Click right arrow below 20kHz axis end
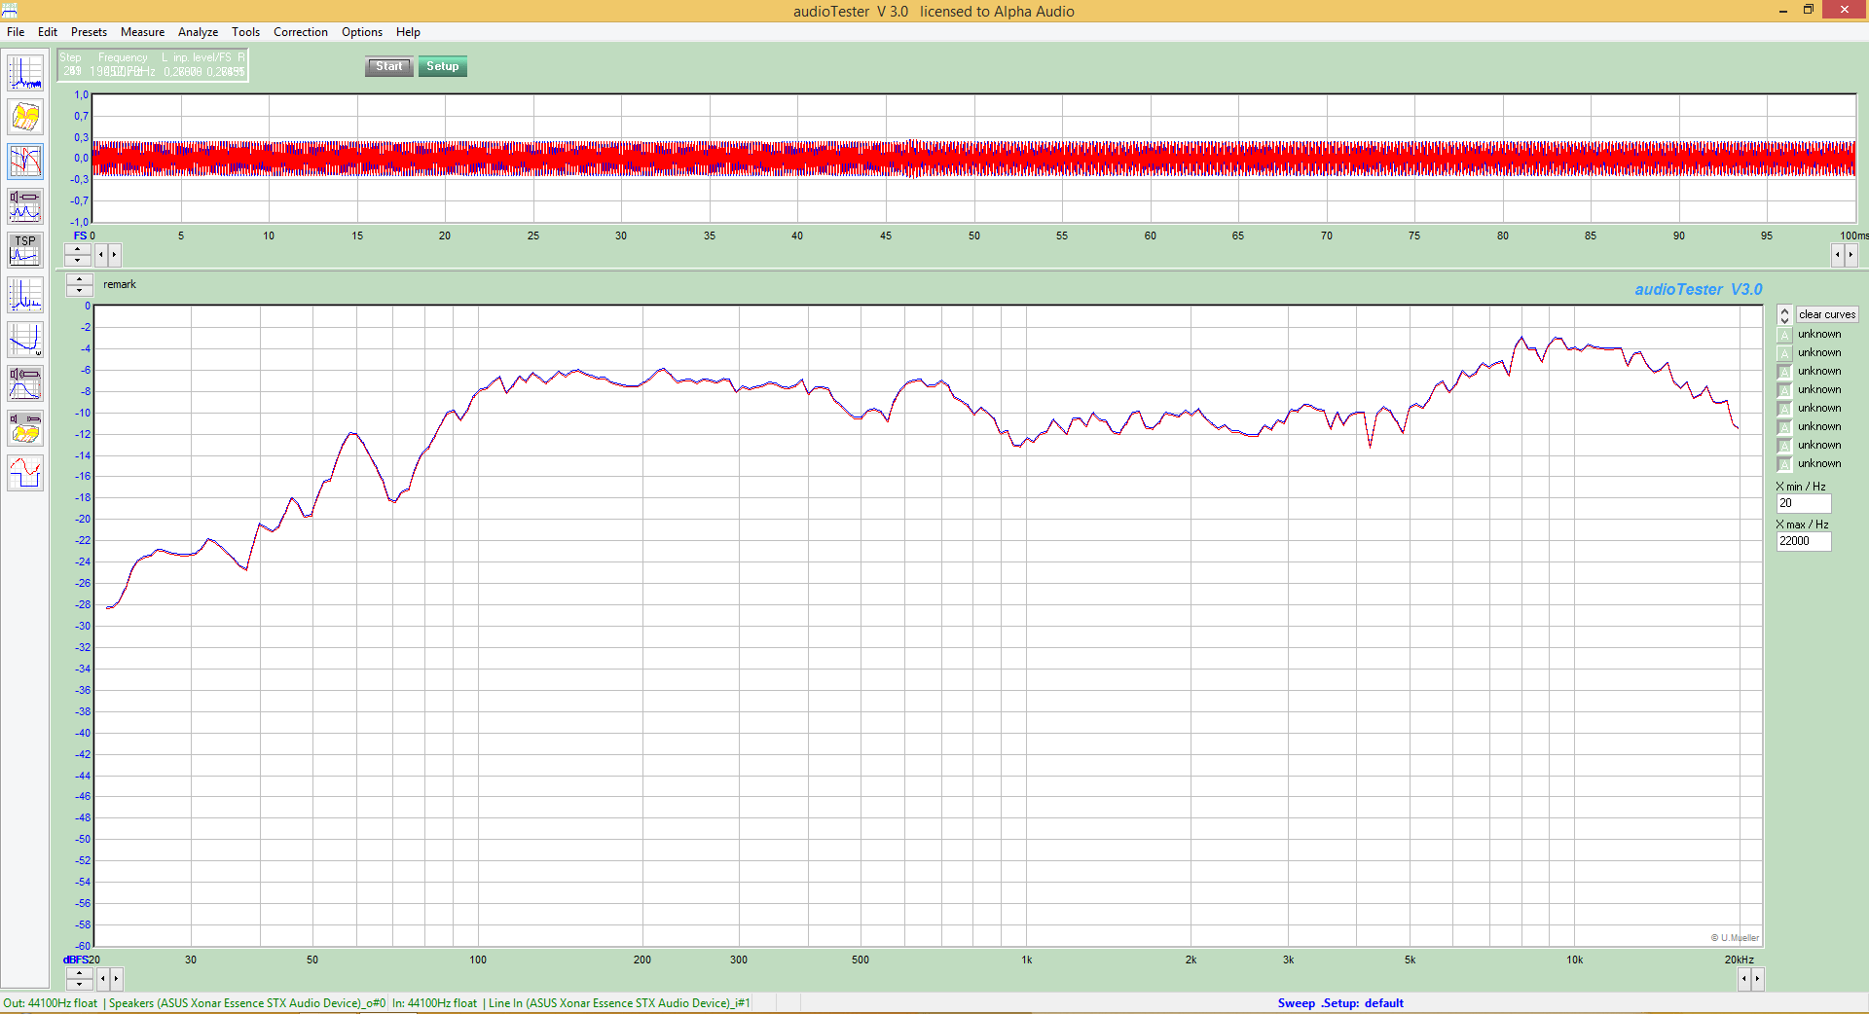Image resolution: width=1869 pixels, height=1014 pixels. point(1757,979)
